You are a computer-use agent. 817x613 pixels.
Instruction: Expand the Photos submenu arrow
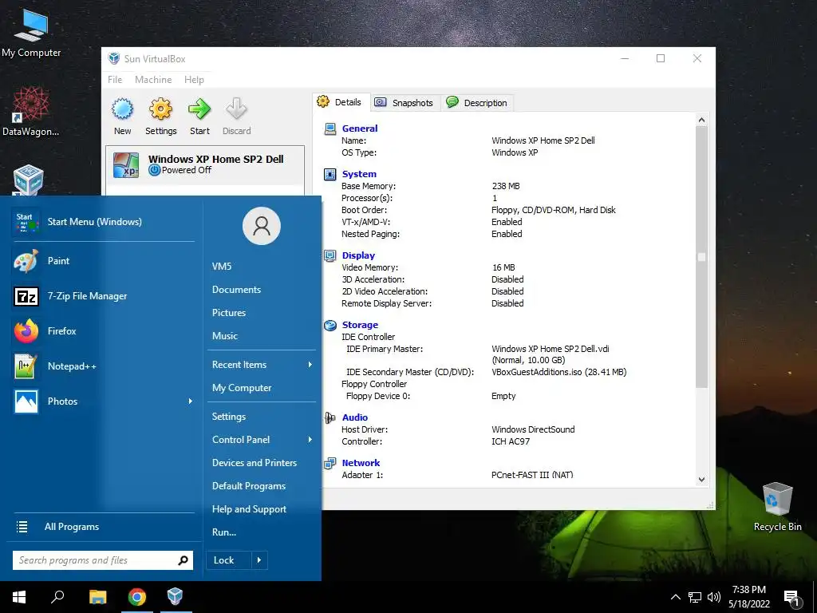[x=190, y=401]
